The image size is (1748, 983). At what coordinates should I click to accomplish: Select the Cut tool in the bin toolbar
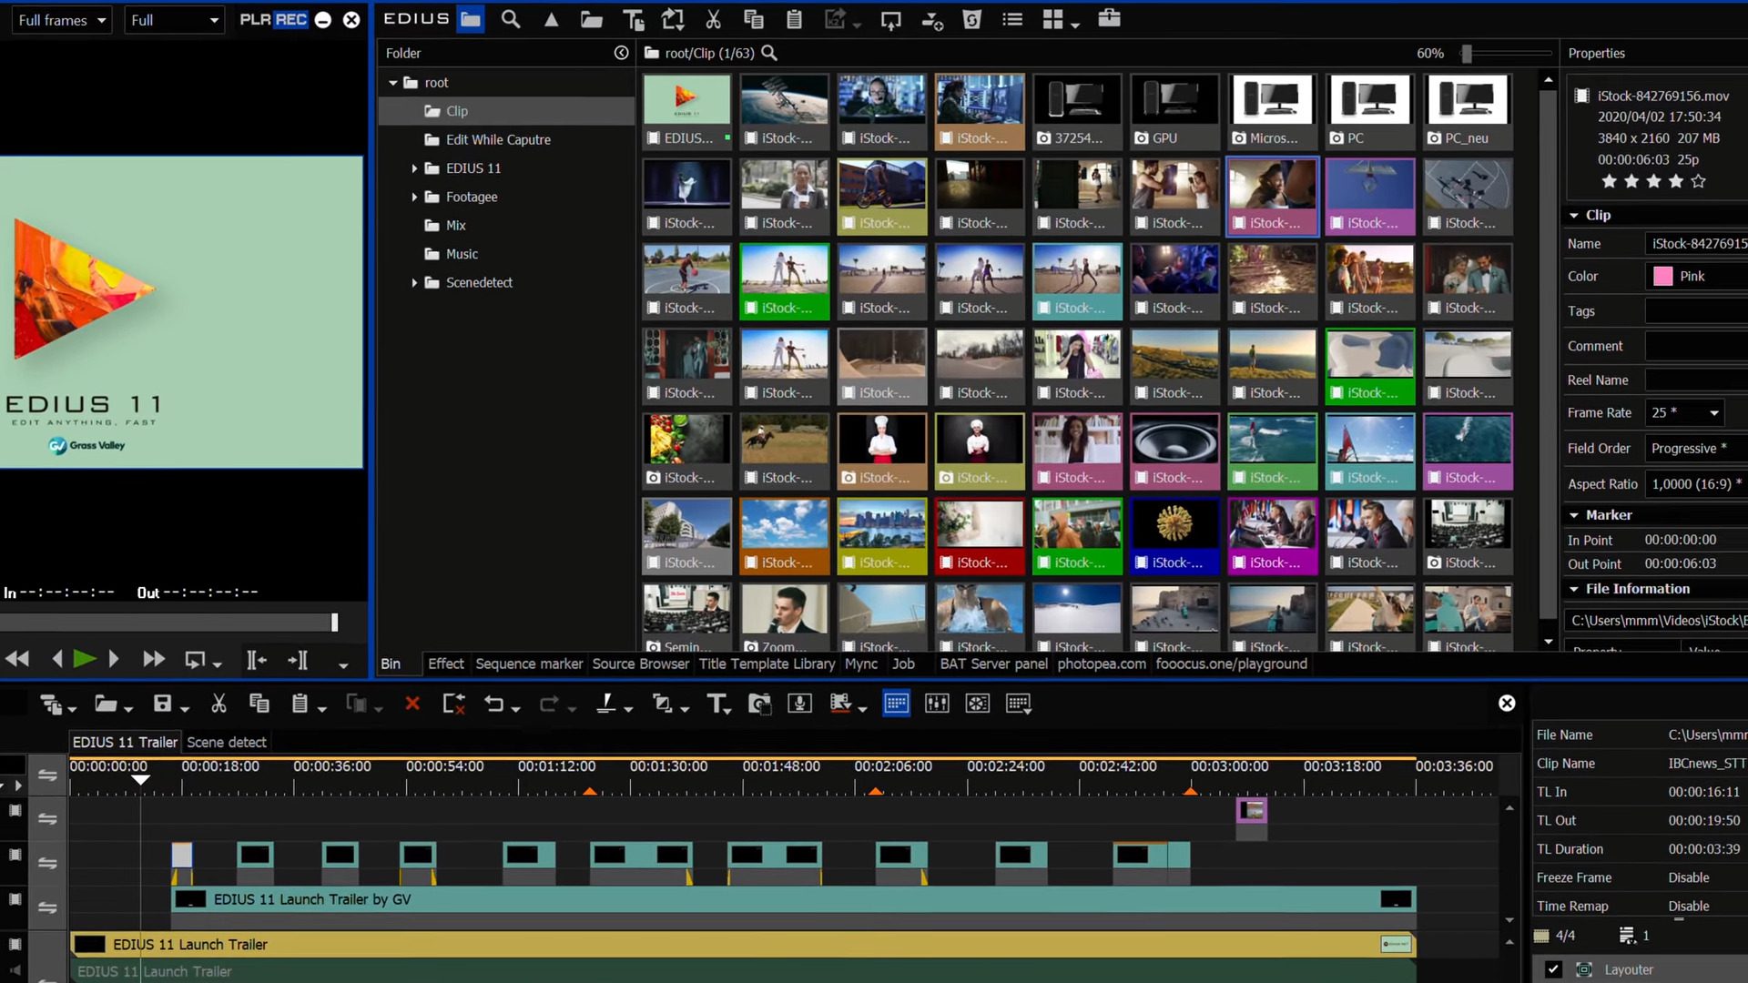pos(715,18)
